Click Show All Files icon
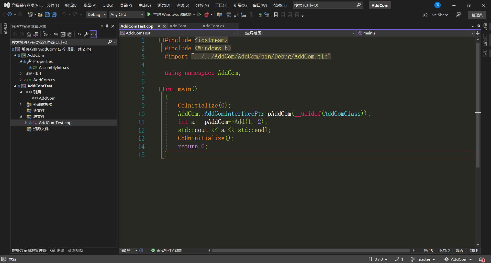491x263 pixels. pyautogui.click(x=70, y=34)
